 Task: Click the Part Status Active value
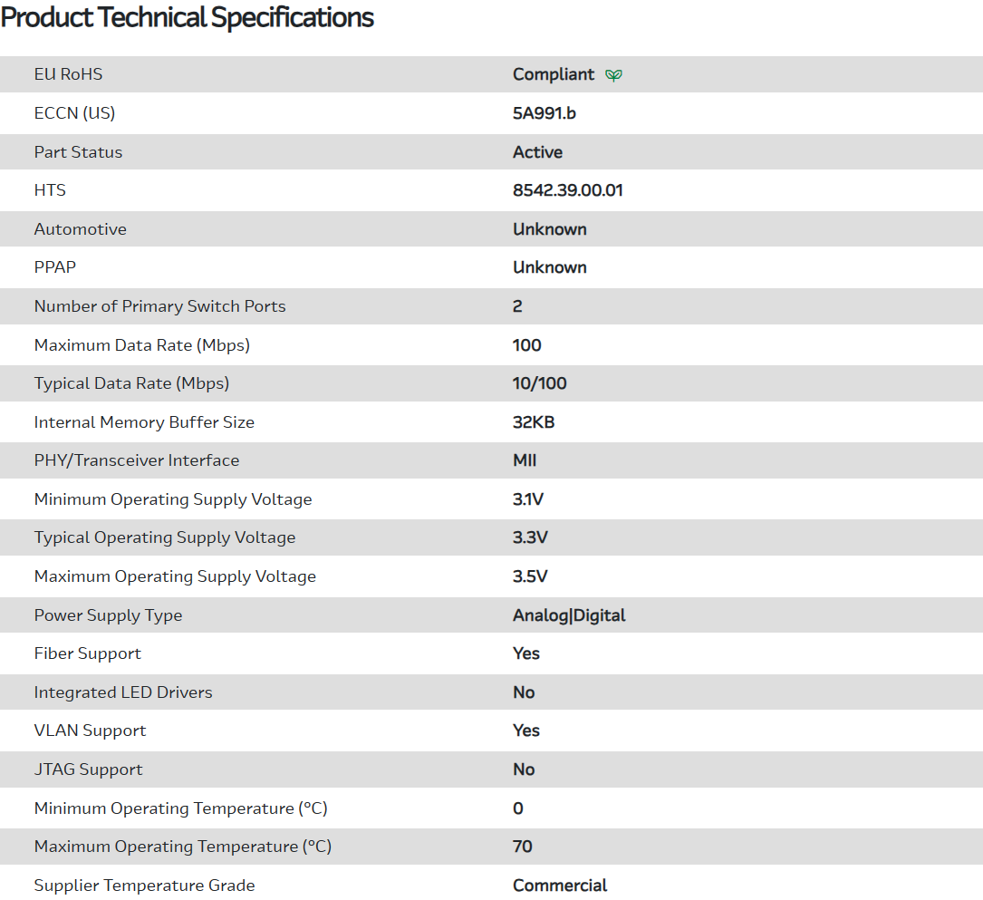pos(537,152)
